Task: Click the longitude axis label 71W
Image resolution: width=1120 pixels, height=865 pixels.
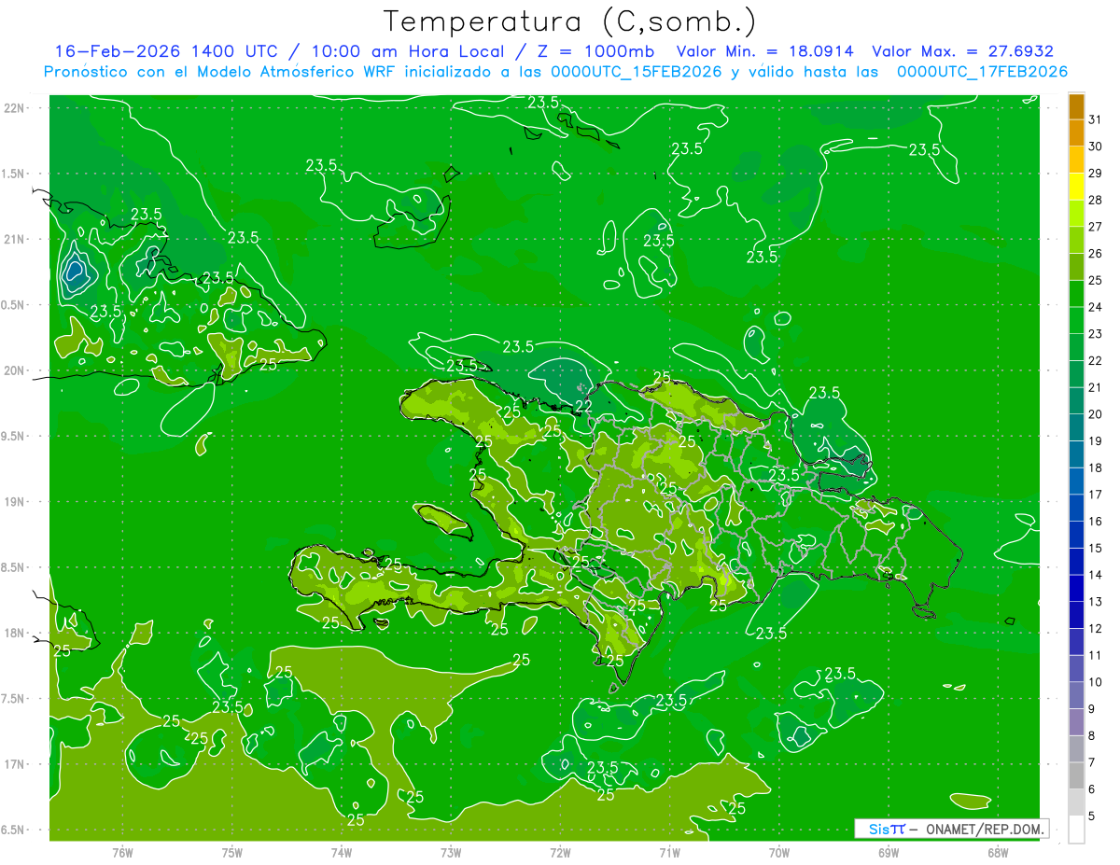Action: click(669, 853)
